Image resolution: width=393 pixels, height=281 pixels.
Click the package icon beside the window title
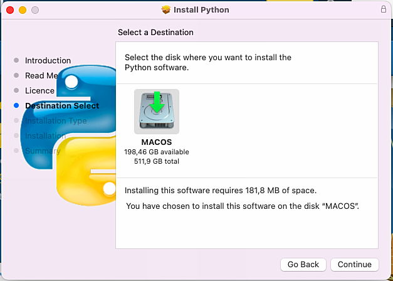[166, 10]
